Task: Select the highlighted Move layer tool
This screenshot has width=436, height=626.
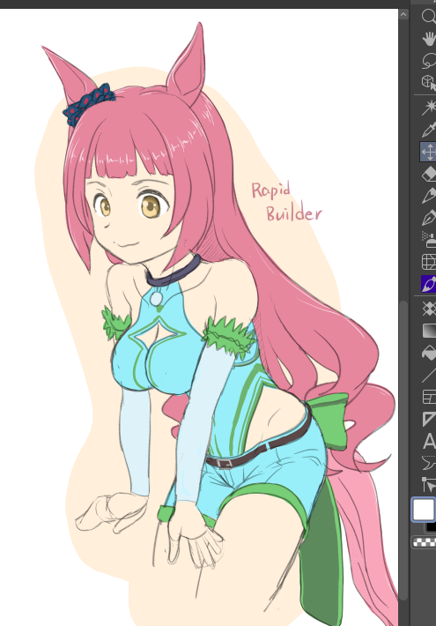Action: [x=428, y=153]
